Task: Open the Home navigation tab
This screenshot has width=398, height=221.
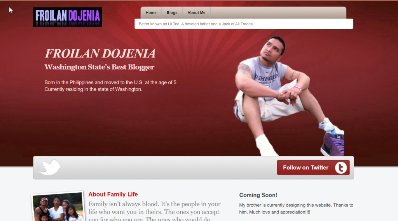Action: [151, 13]
